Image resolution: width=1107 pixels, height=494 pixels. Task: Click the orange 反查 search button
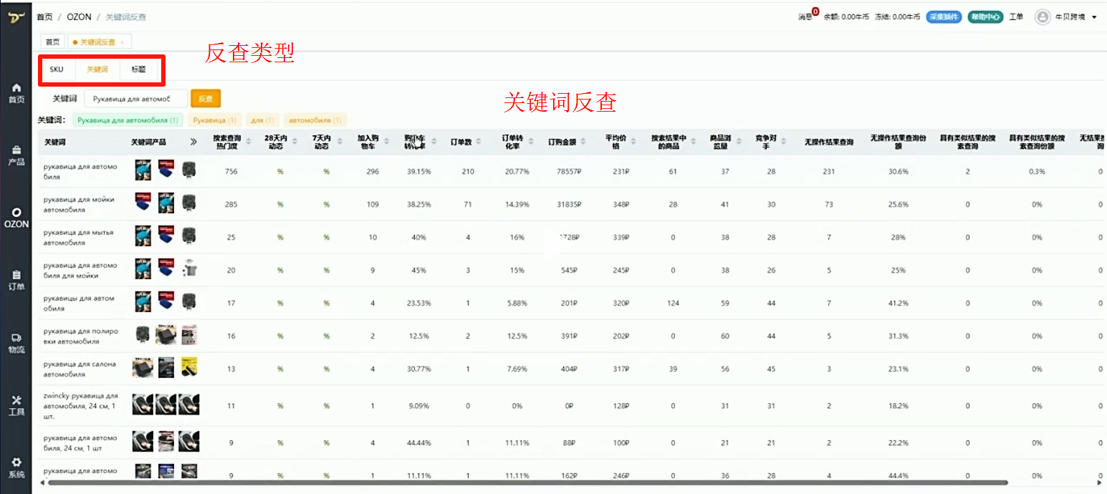tap(206, 99)
